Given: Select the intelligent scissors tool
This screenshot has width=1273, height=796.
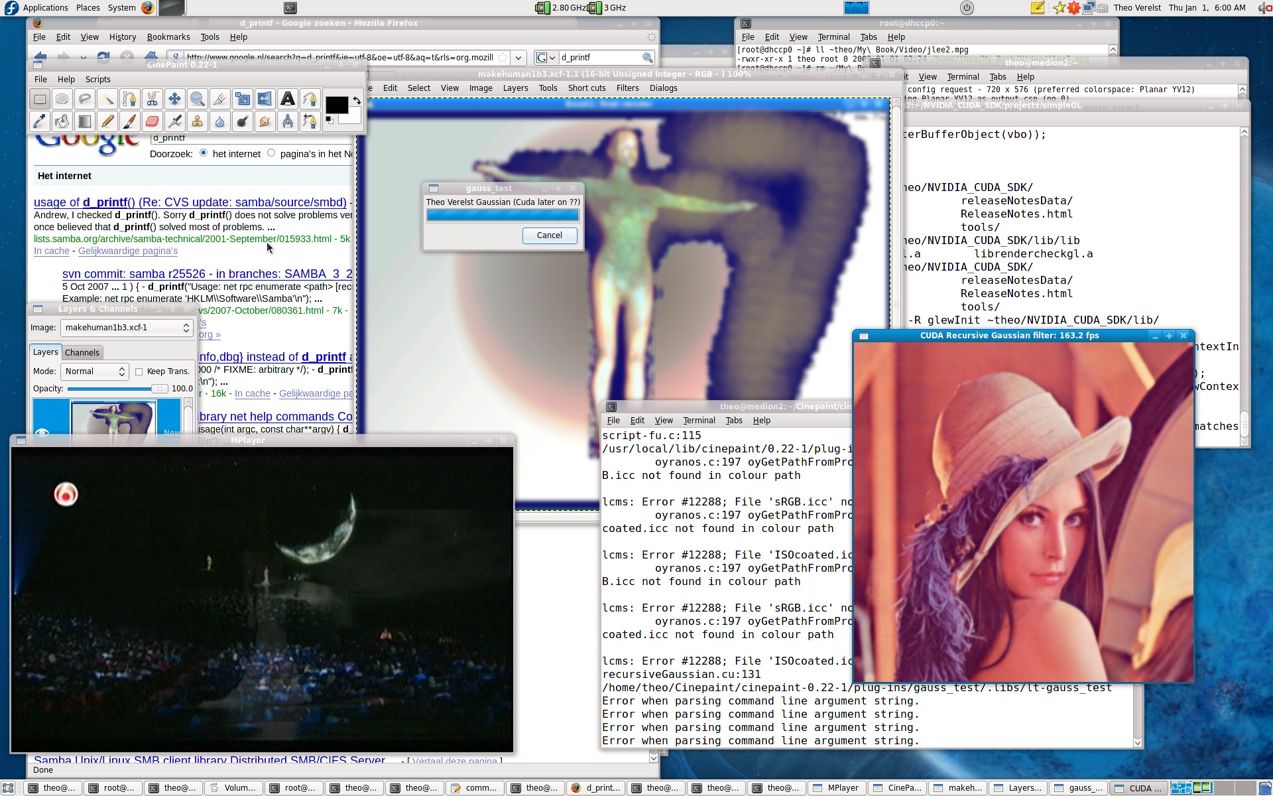Looking at the screenshot, I should click(152, 99).
